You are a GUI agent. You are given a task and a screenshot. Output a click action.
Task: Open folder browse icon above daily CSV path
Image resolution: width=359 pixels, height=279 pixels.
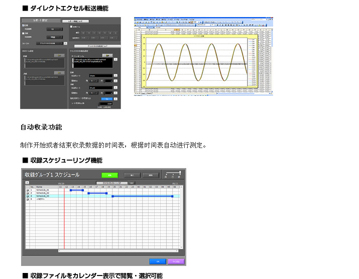click(x=59, y=55)
